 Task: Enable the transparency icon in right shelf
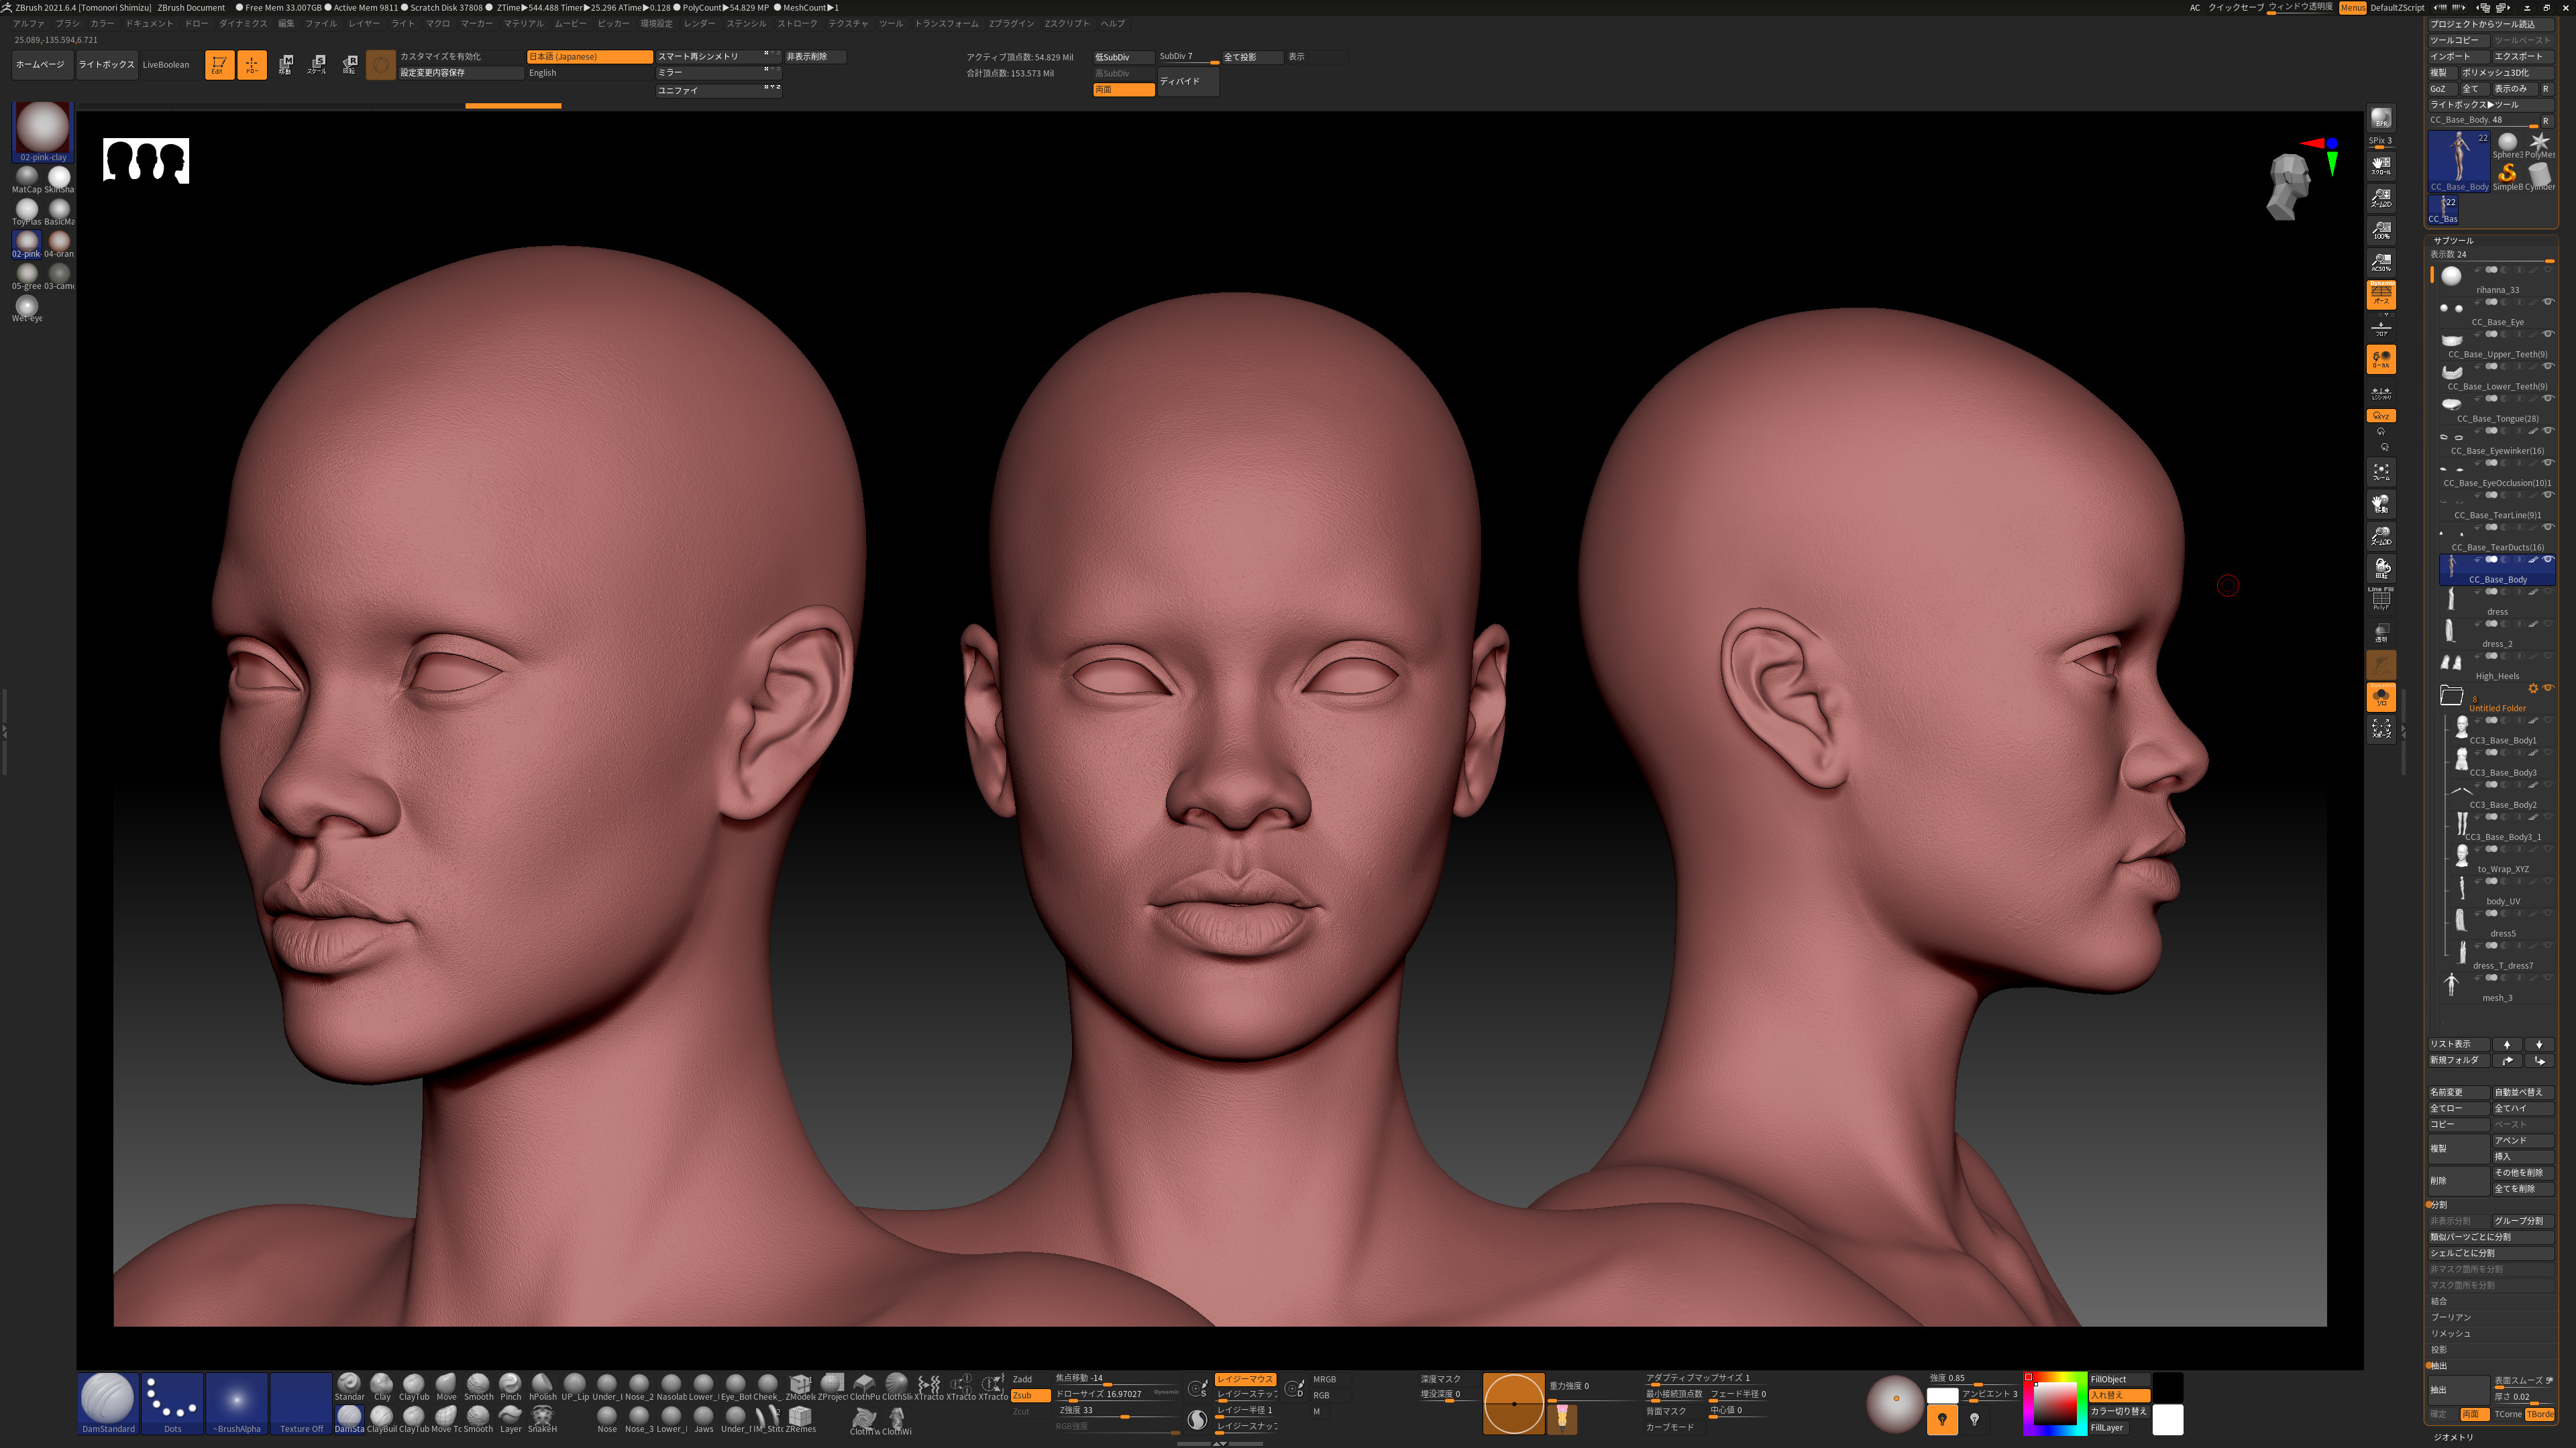2381,633
